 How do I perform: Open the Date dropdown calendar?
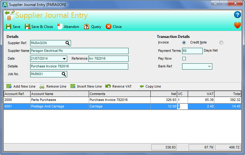click(x=64, y=59)
